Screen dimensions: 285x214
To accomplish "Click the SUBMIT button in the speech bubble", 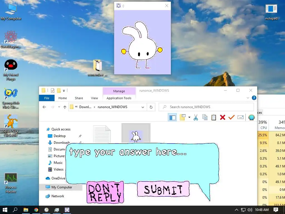I will [x=163, y=189].
